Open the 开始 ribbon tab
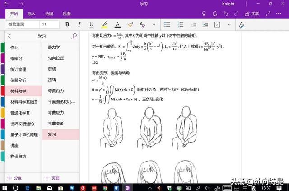This screenshot has height=191, width=289. click(x=14, y=14)
